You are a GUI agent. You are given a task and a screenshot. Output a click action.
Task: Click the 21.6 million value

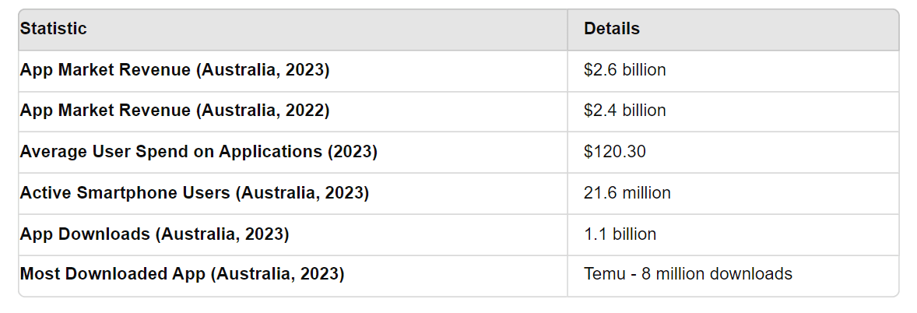pos(627,193)
